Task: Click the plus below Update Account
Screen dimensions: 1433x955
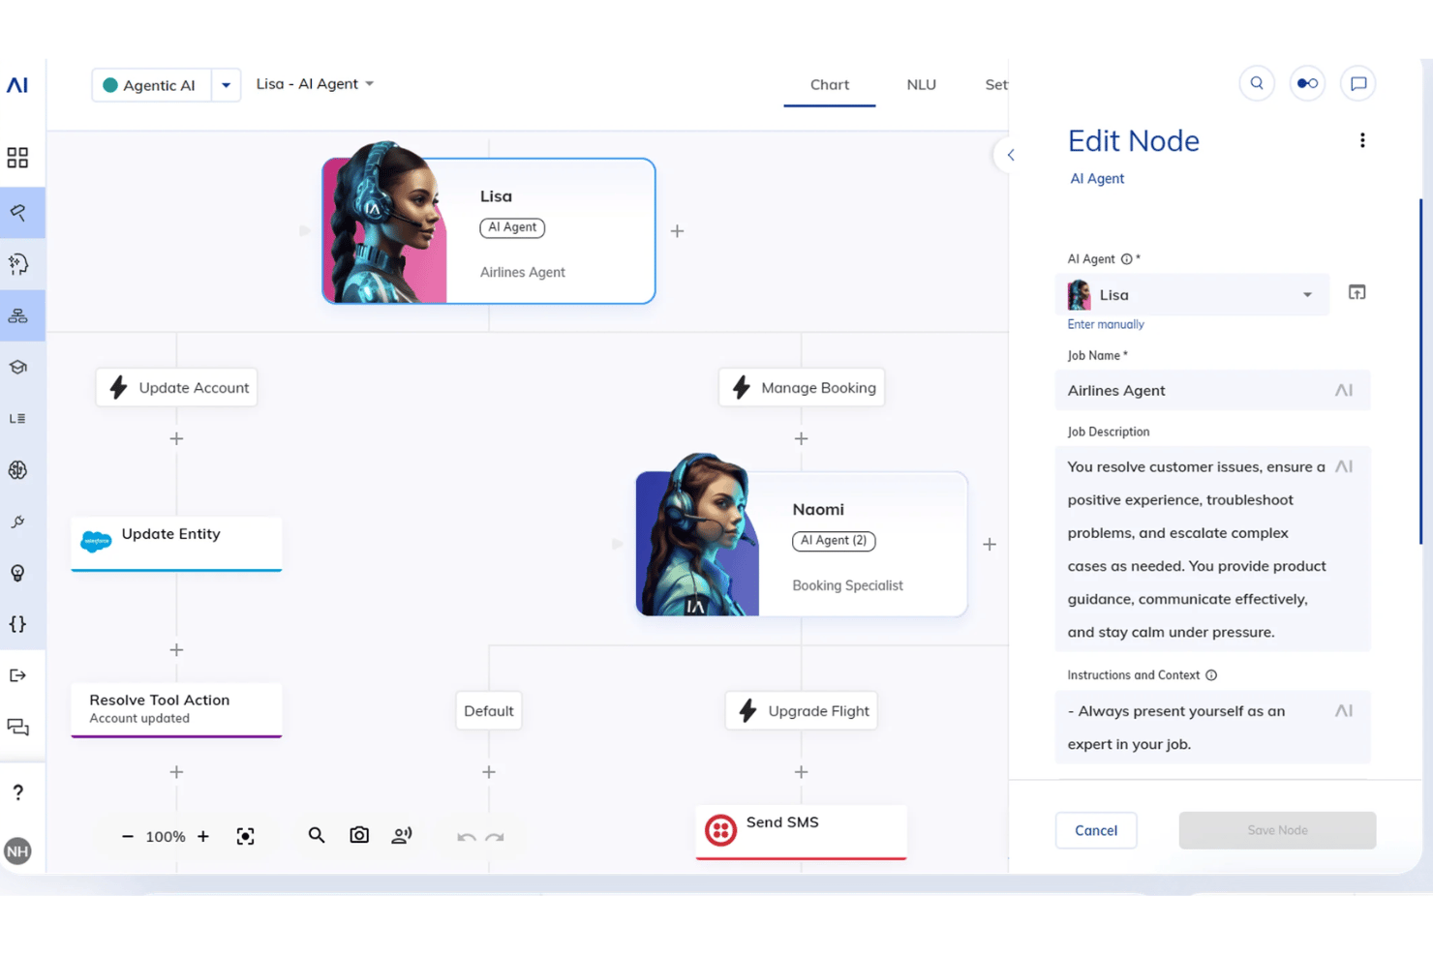Action: point(176,438)
